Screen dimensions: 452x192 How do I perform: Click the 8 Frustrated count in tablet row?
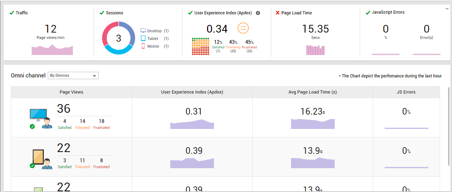pyautogui.click(x=101, y=160)
